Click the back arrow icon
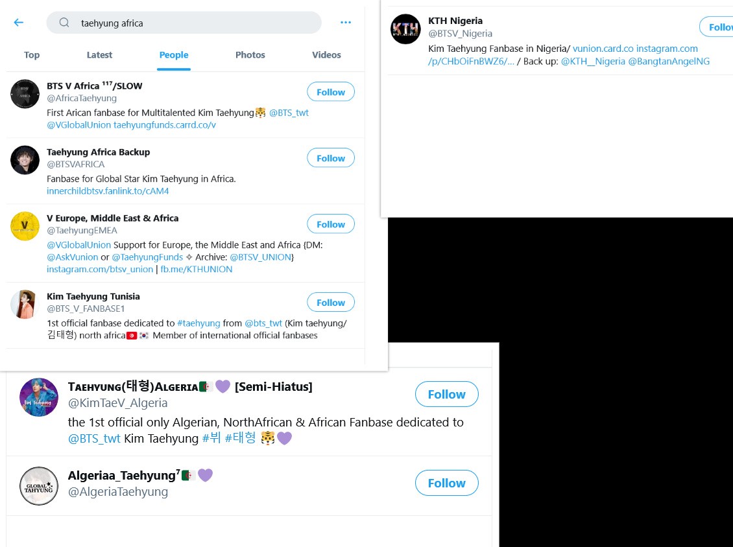 19,23
